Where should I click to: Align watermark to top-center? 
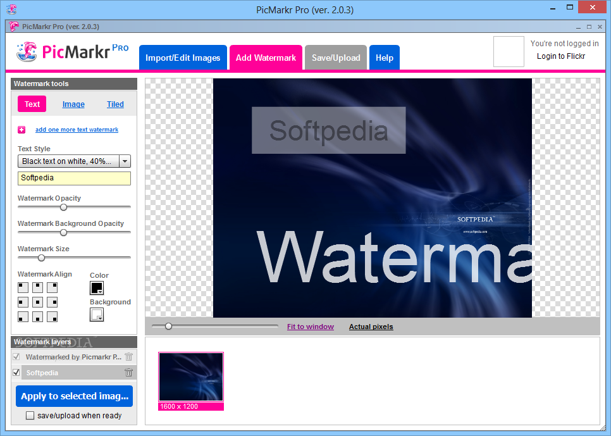[x=37, y=287]
